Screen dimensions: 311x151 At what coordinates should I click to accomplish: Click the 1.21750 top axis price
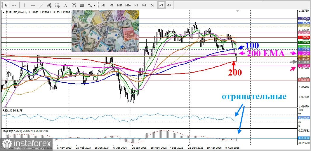click(303, 11)
